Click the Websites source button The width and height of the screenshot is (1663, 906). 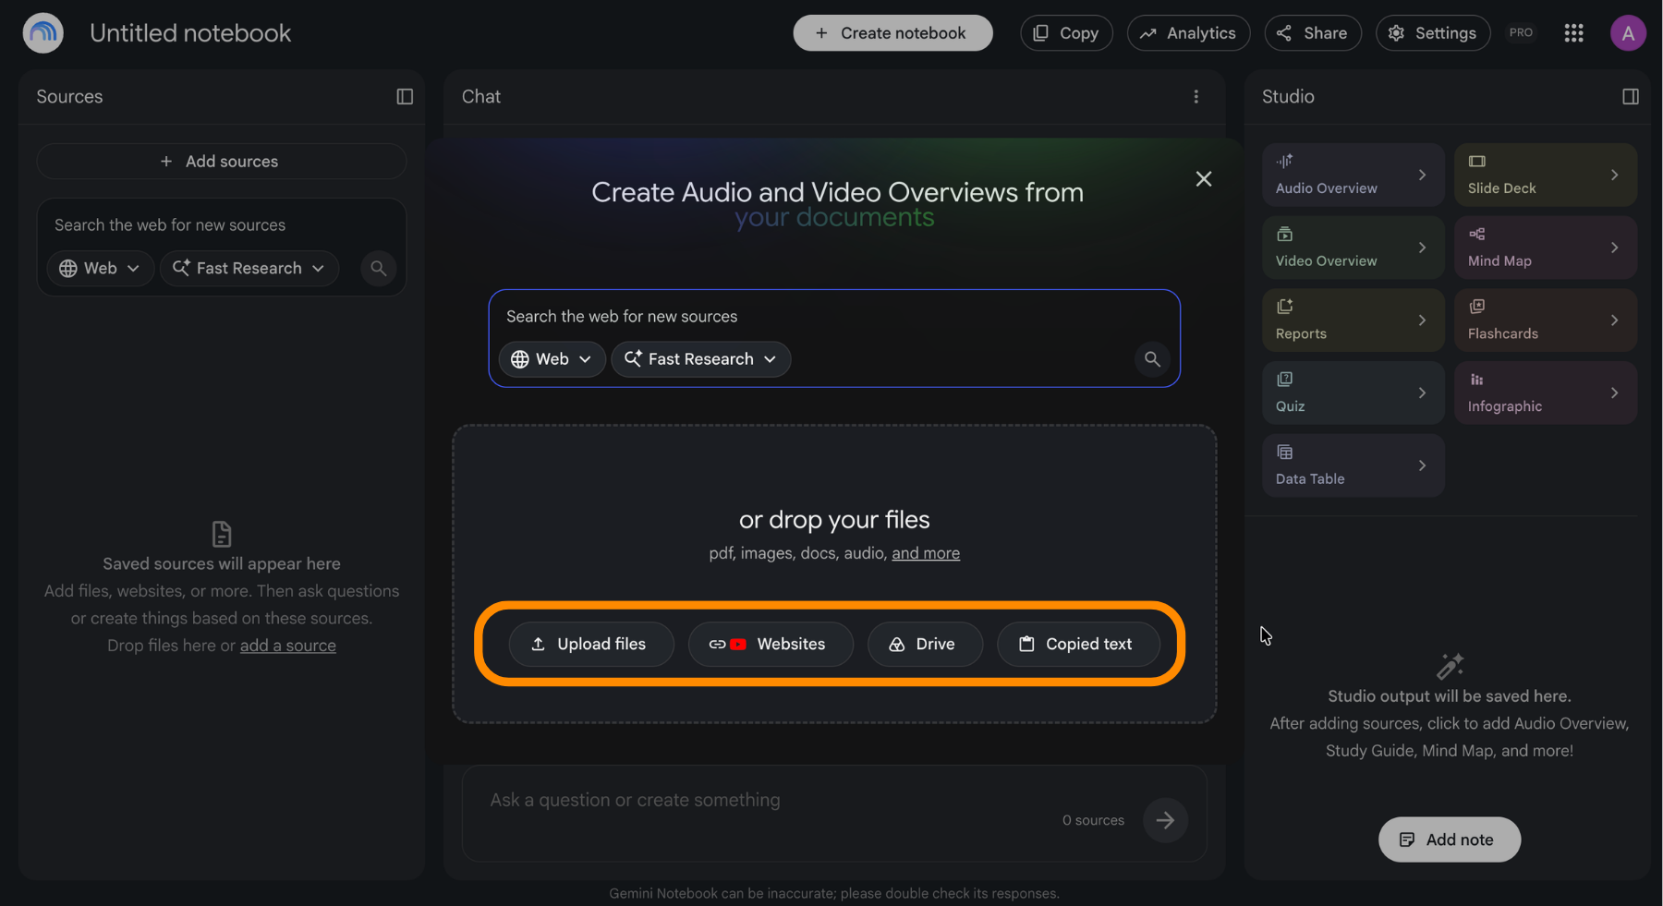point(771,645)
